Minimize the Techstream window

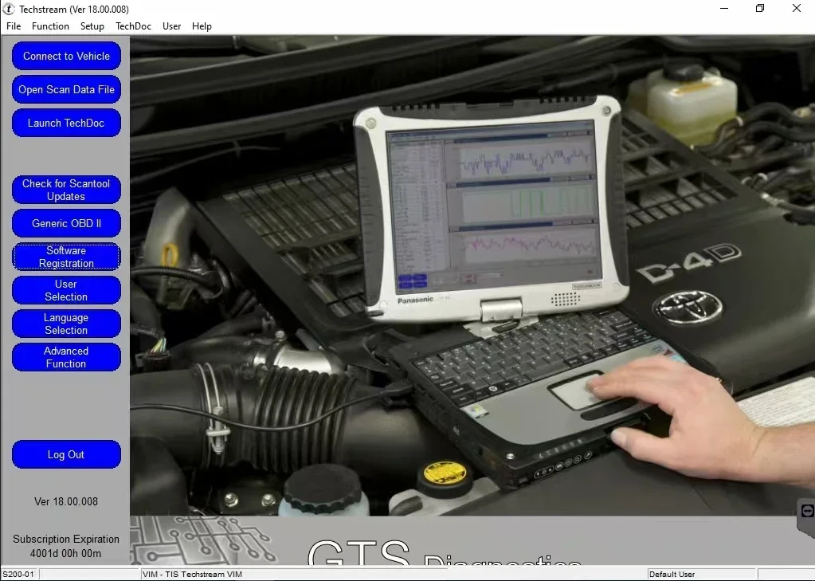724,8
